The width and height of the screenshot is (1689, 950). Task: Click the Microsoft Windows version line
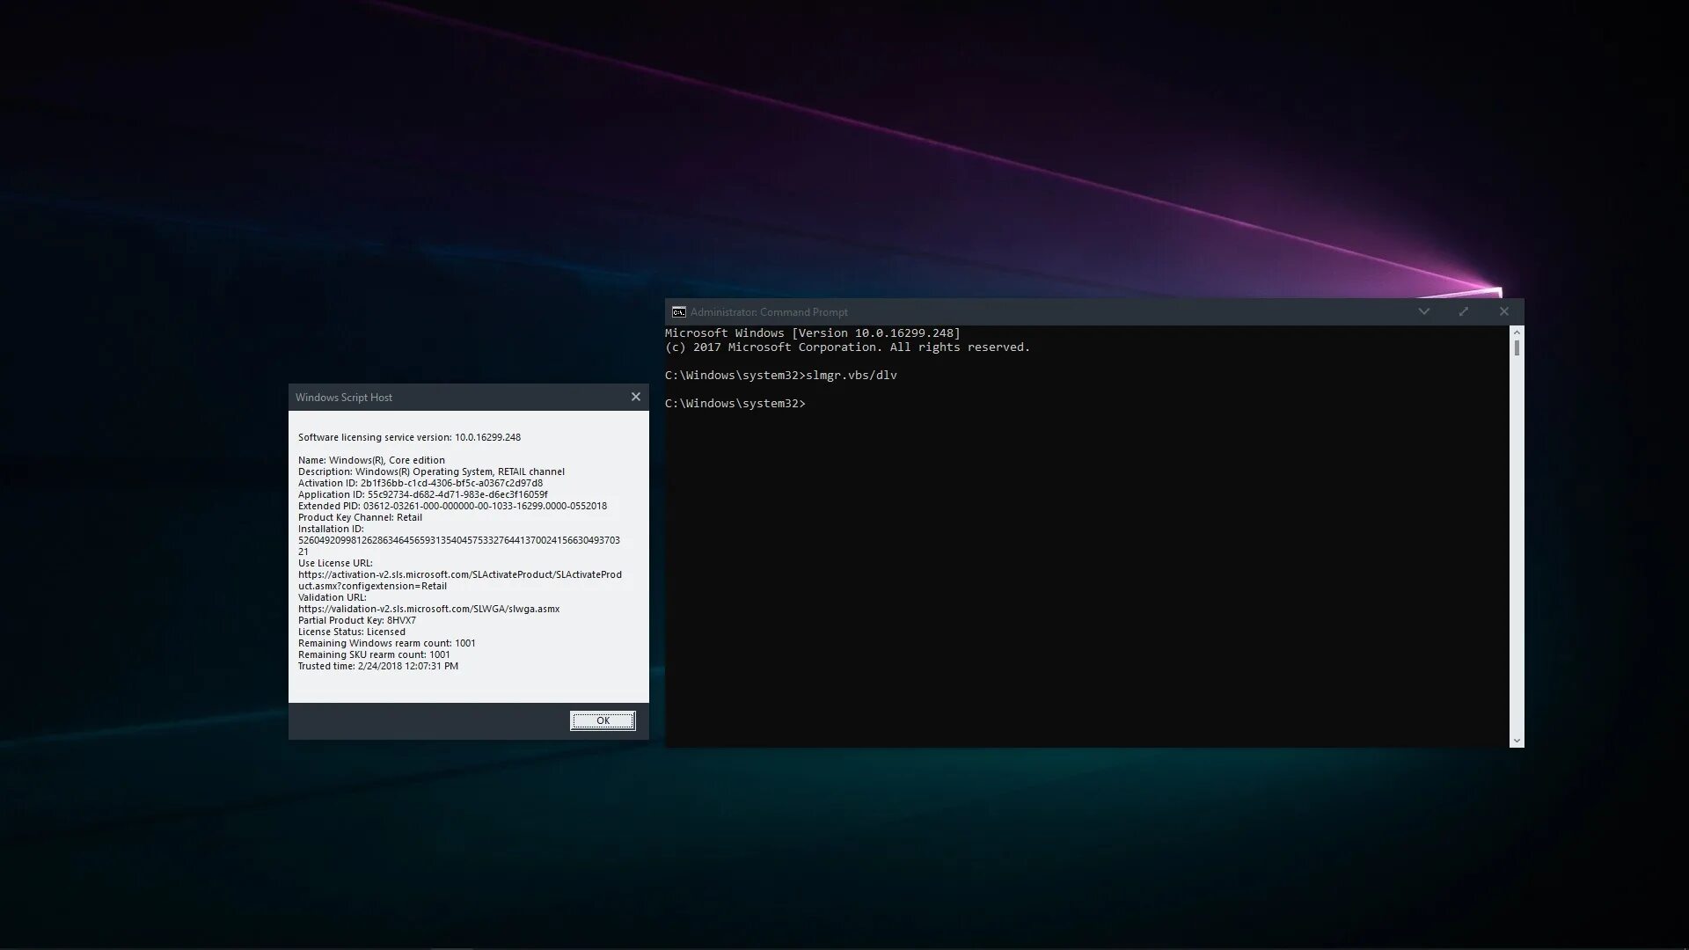pos(813,333)
